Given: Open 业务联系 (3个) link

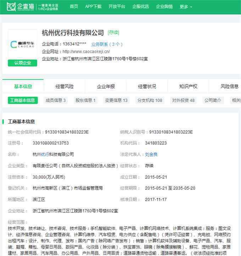Looking at the screenshot, I should [107, 44].
